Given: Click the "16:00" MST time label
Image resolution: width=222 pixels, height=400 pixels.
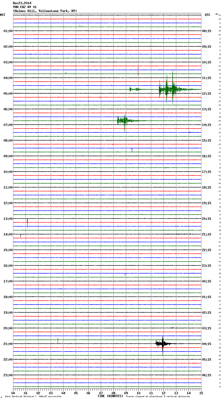Looking at the screenshot, I should [x=8, y=266].
